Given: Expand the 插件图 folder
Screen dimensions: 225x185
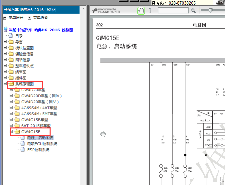Looking at the screenshot, I should point(5,78).
